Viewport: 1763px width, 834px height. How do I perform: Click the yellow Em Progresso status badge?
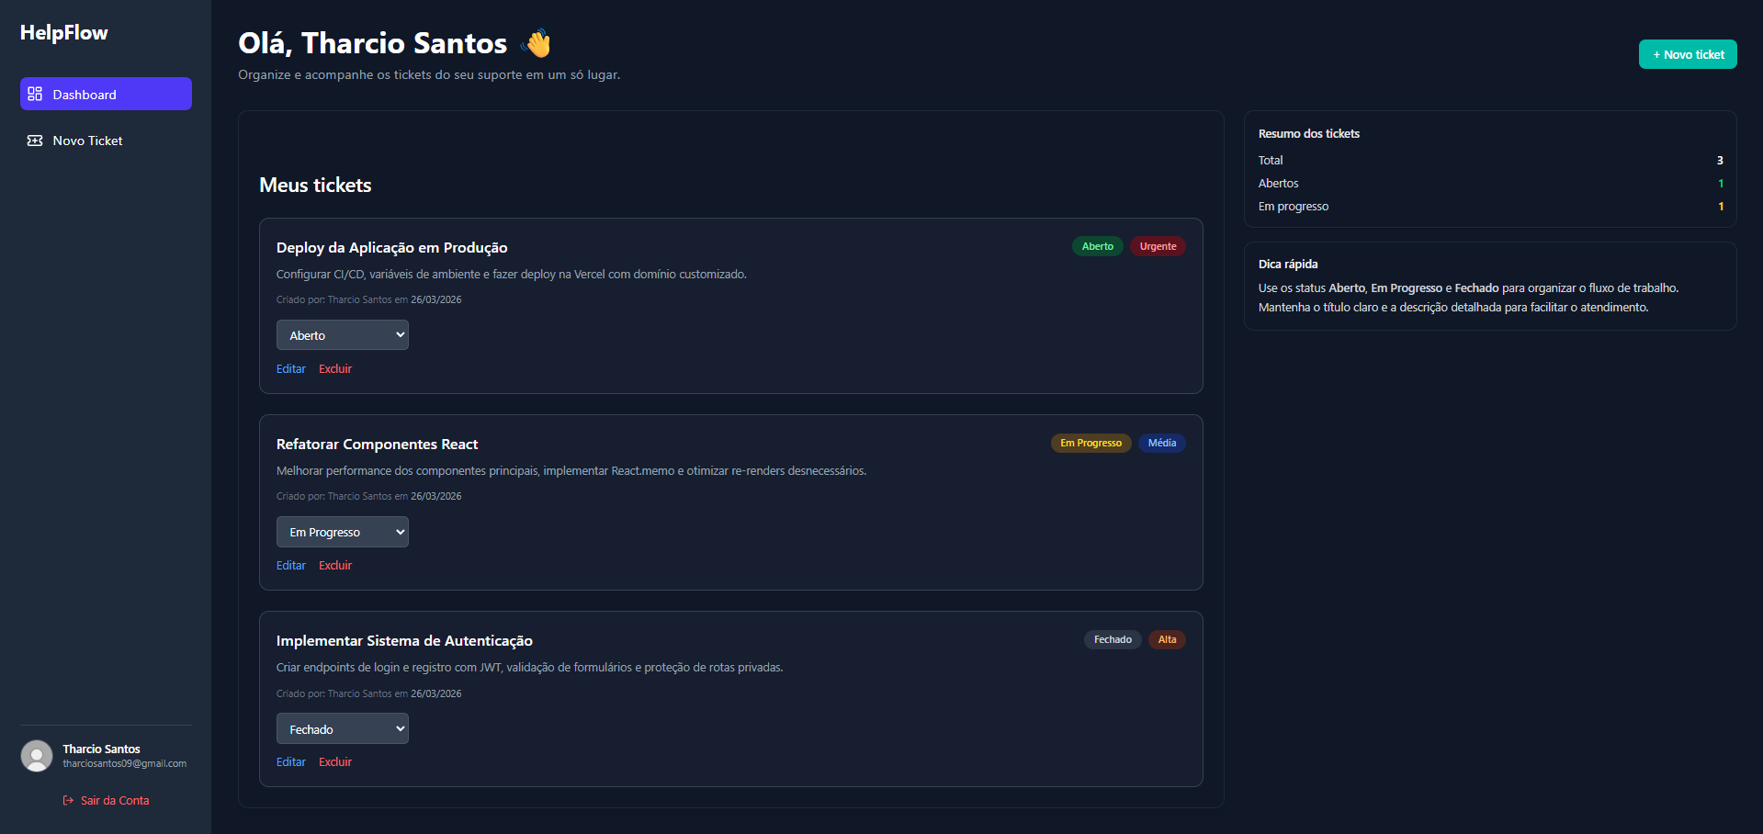[x=1091, y=443]
